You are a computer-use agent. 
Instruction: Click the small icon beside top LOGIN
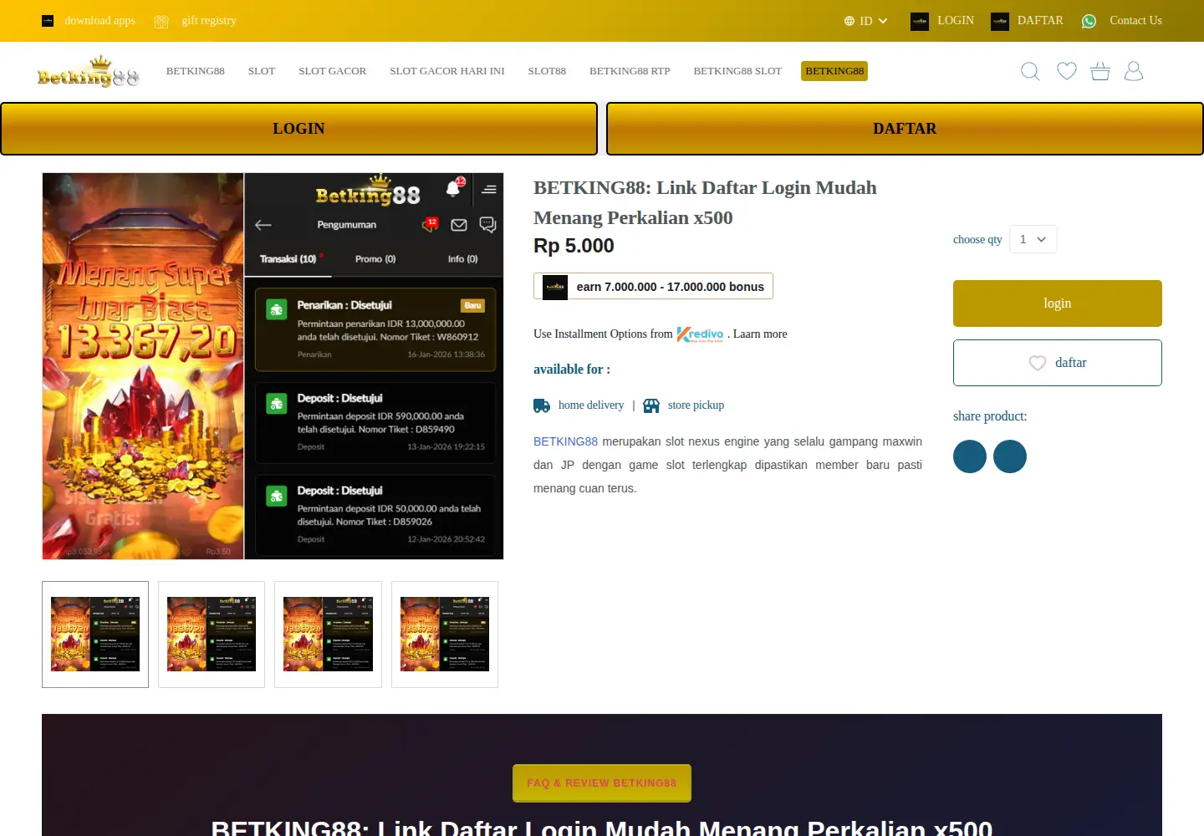click(x=920, y=22)
